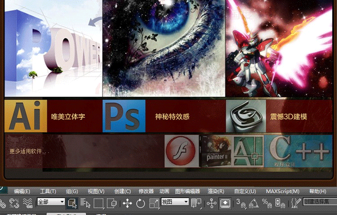Click the 创建选择集 selection set field

(320, 202)
